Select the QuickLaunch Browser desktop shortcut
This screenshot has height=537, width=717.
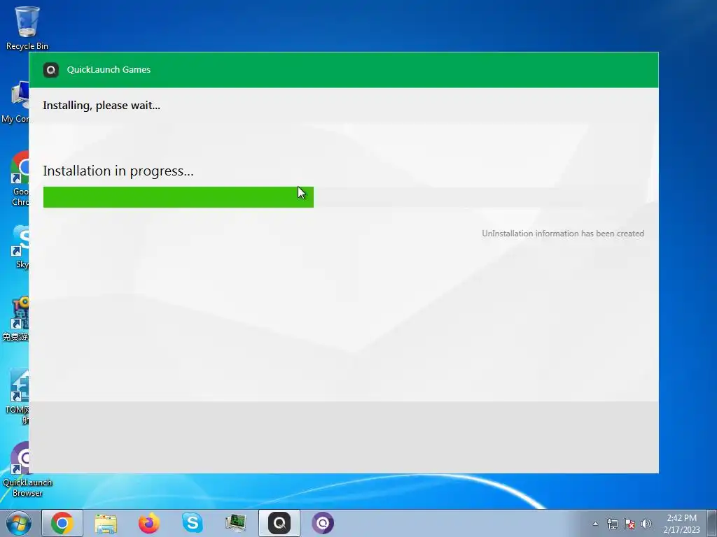(x=27, y=470)
